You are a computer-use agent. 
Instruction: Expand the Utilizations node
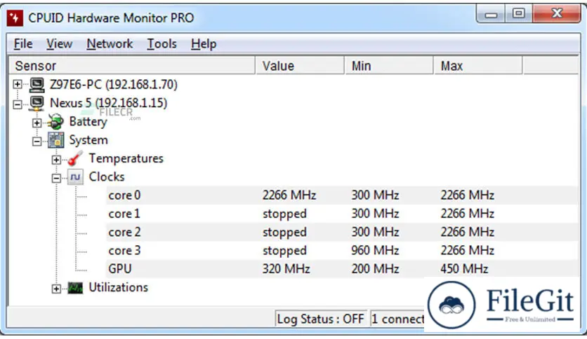pos(56,289)
